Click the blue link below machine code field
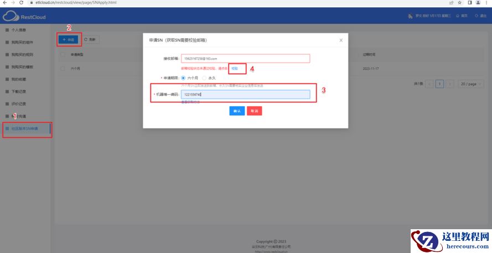492x253 pixels. [x=190, y=102]
